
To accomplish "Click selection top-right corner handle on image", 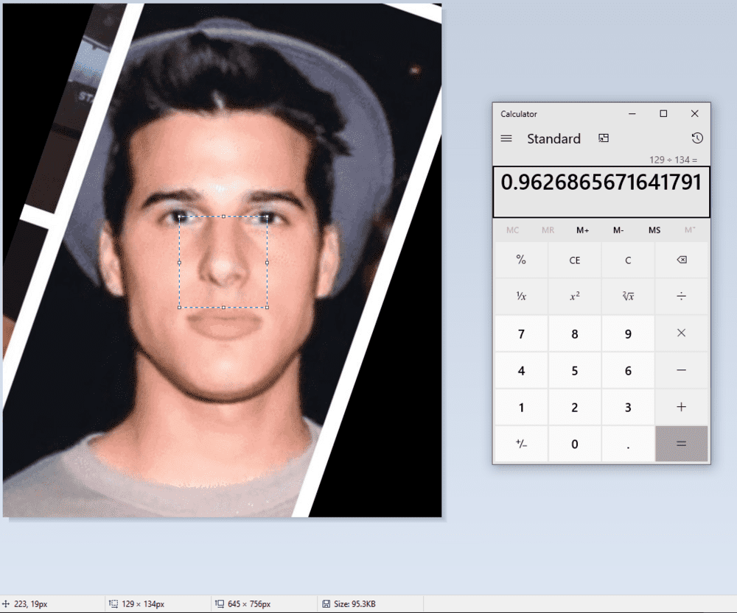I will click(x=268, y=217).
